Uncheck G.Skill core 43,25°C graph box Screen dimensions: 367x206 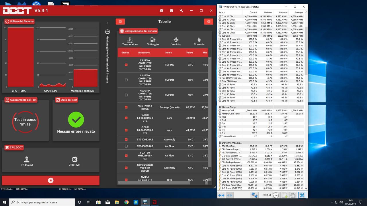pos(126,118)
